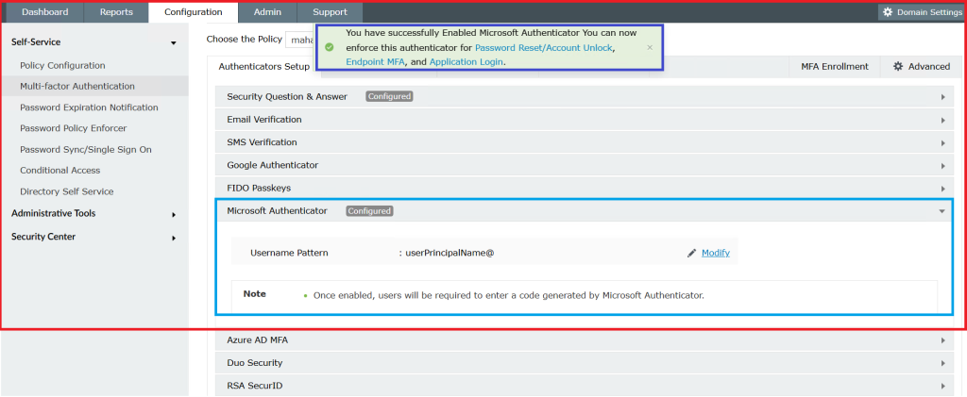
Task: Switch to the Dashboard tab
Action: [44, 12]
